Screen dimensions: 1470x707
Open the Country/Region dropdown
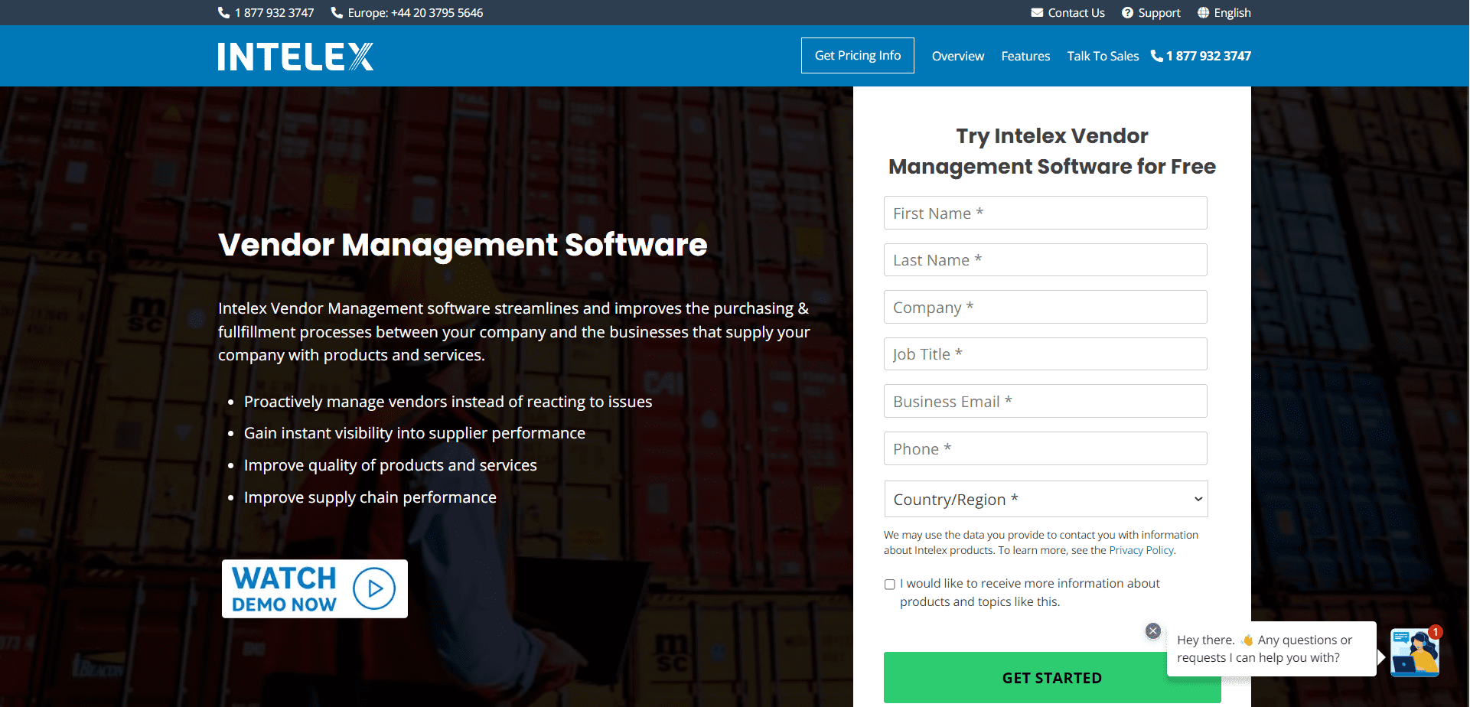[1045, 499]
